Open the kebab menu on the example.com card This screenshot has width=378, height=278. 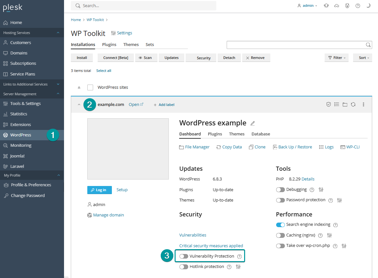tap(363, 104)
